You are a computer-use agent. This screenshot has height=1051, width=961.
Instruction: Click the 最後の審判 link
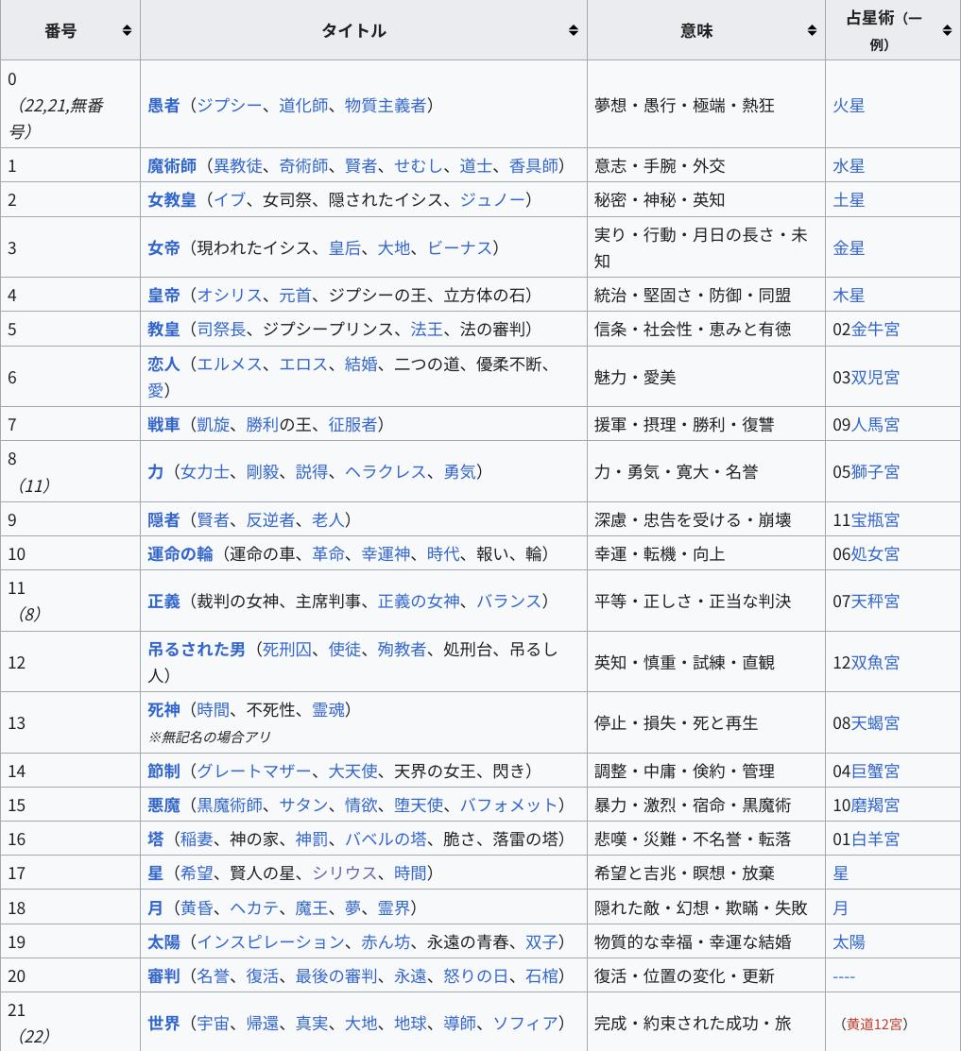(x=336, y=975)
